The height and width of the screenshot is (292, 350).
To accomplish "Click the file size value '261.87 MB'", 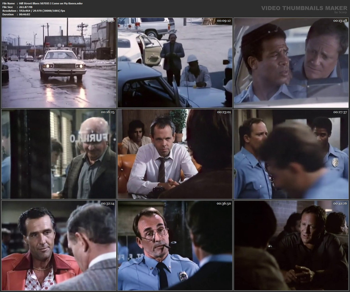I will [26, 7].
